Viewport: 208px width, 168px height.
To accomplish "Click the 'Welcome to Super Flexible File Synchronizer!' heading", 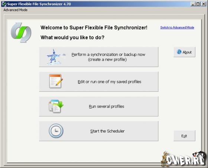I will 94,28.
